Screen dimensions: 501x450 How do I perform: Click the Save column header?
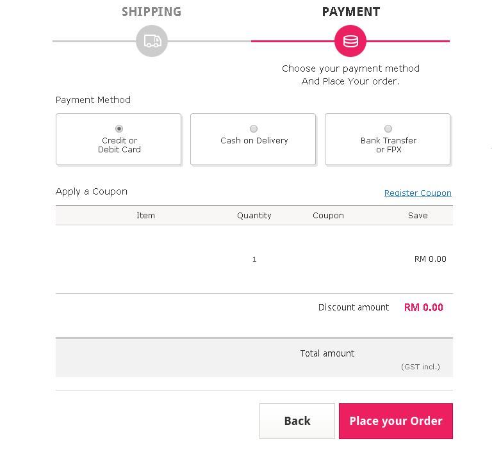coord(418,216)
